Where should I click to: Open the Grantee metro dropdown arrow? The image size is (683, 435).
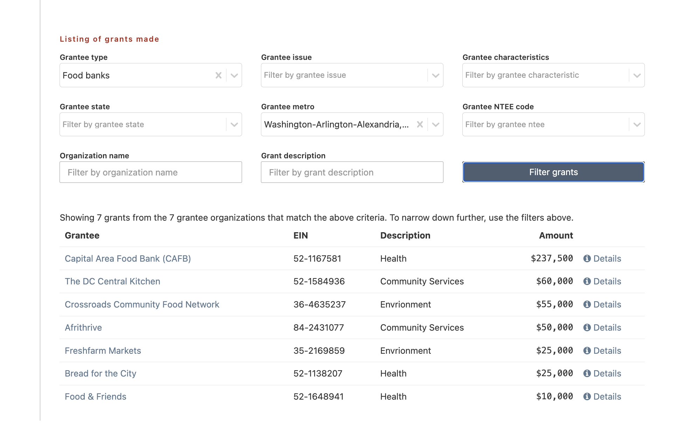tap(436, 124)
